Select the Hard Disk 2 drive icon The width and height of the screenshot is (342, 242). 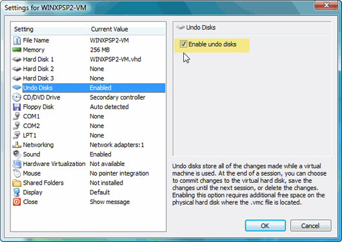[x=17, y=69]
